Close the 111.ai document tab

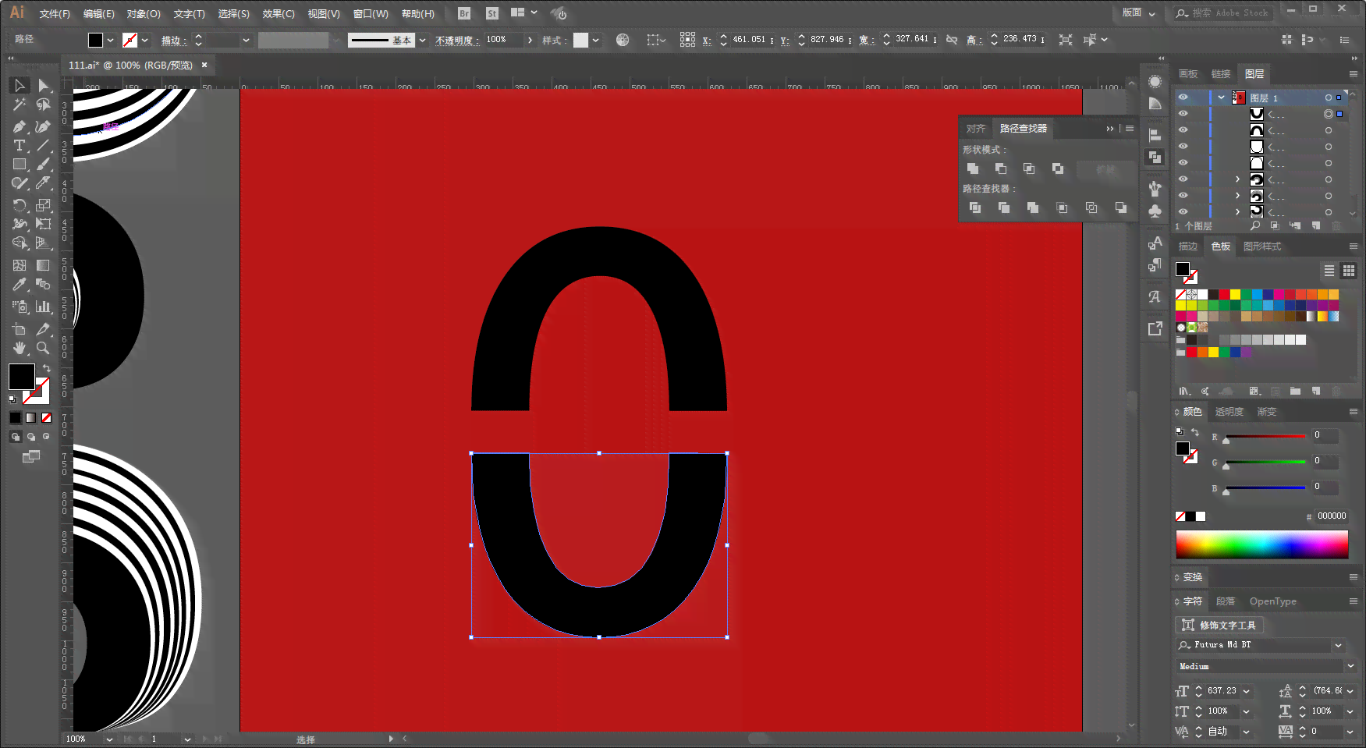pyautogui.click(x=204, y=65)
